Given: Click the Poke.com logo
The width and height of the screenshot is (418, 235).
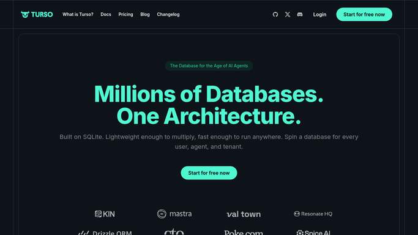Looking at the screenshot, I should [x=244, y=233].
